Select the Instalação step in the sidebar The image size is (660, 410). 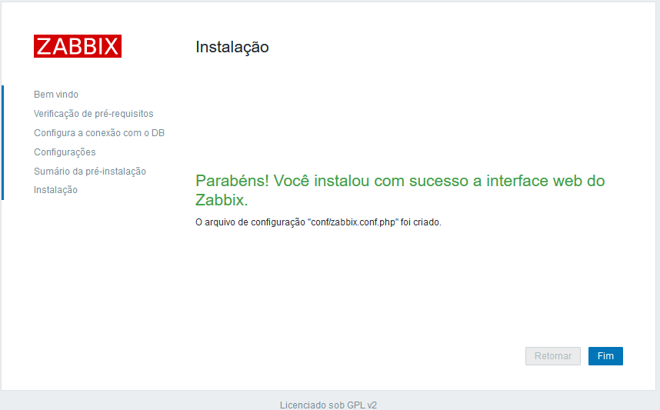pyautogui.click(x=55, y=190)
